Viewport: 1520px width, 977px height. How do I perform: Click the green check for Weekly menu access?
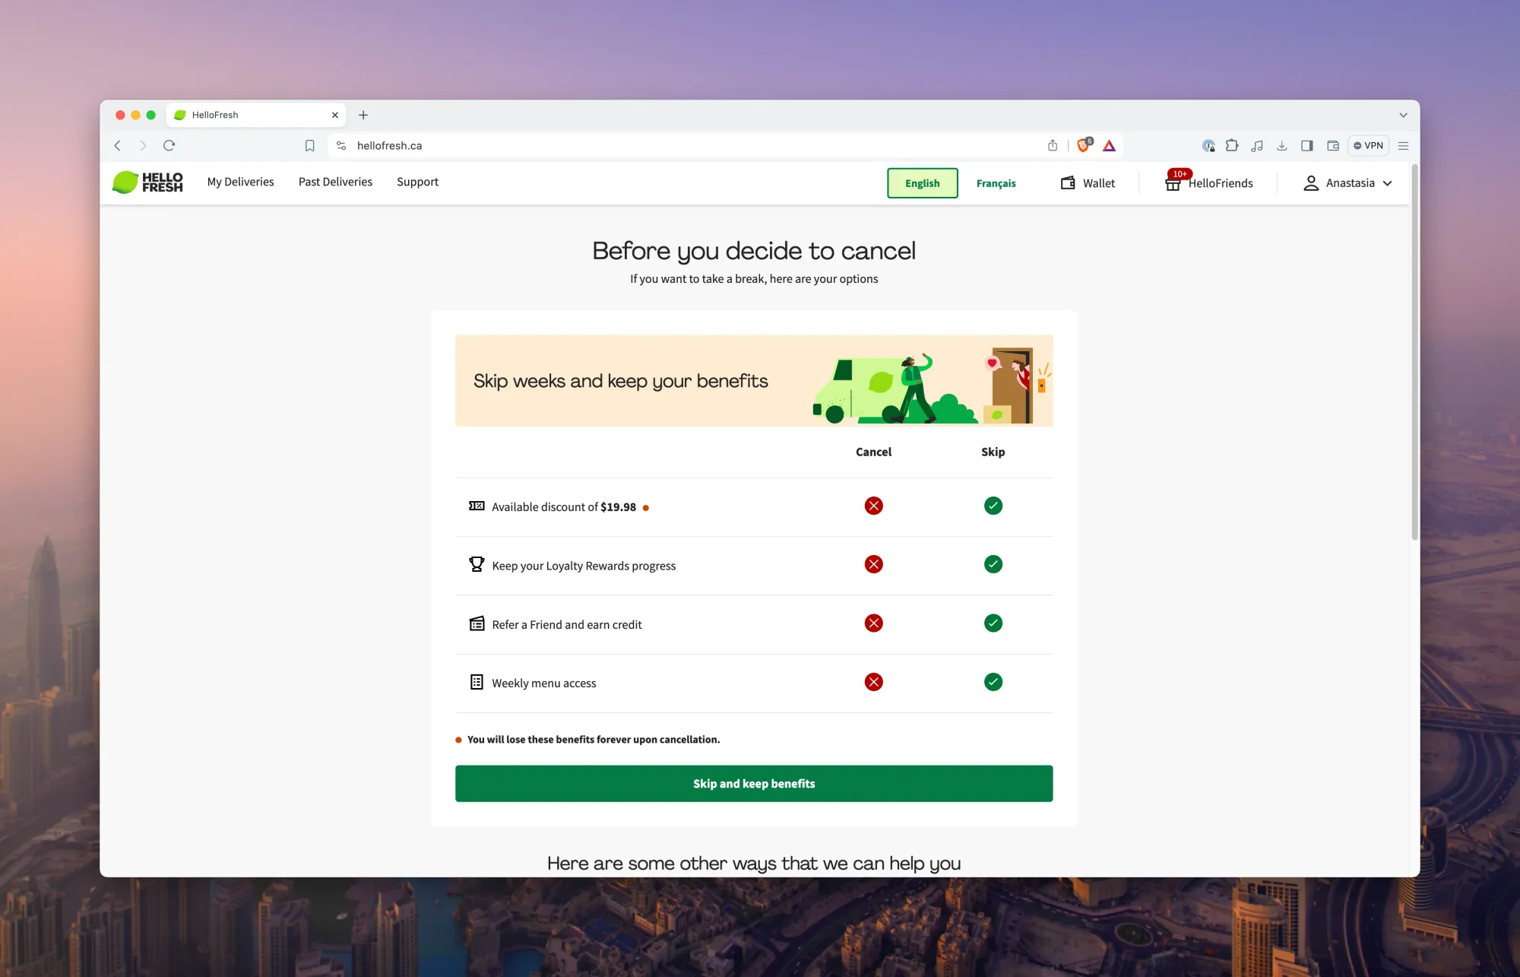(993, 682)
